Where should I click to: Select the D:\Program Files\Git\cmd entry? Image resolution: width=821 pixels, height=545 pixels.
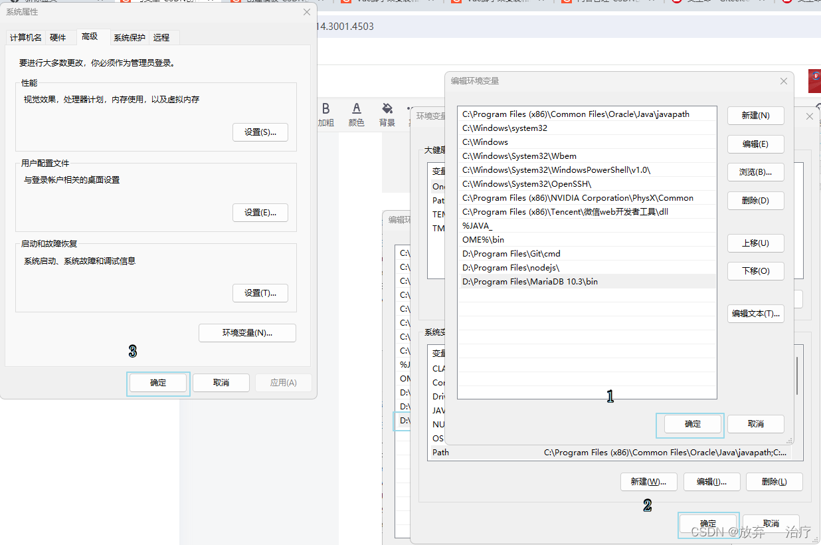[x=587, y=254]
